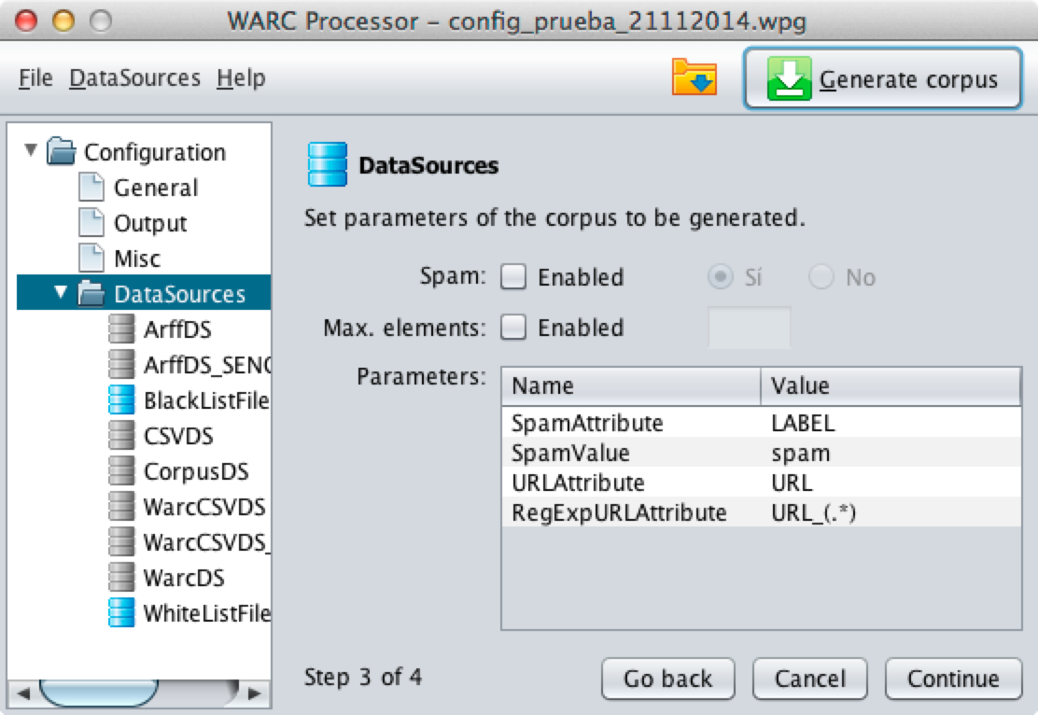
Task: Open the File menu
Action: point(35,78)
